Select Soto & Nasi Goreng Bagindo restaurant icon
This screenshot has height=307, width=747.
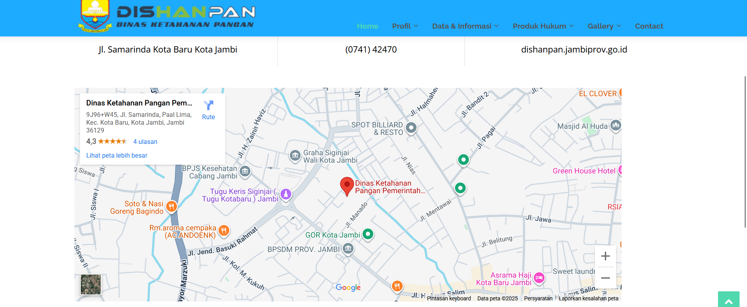click(172, 206)
